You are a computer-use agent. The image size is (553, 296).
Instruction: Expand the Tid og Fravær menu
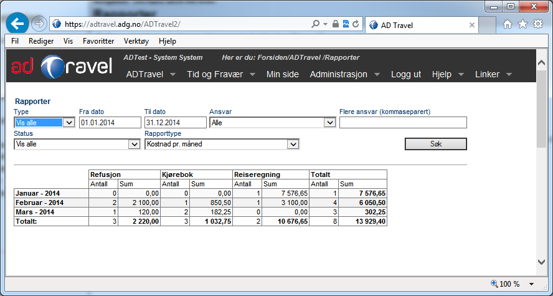coord(221,74)
